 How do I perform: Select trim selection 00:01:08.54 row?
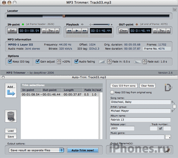(x=60, y=95)
